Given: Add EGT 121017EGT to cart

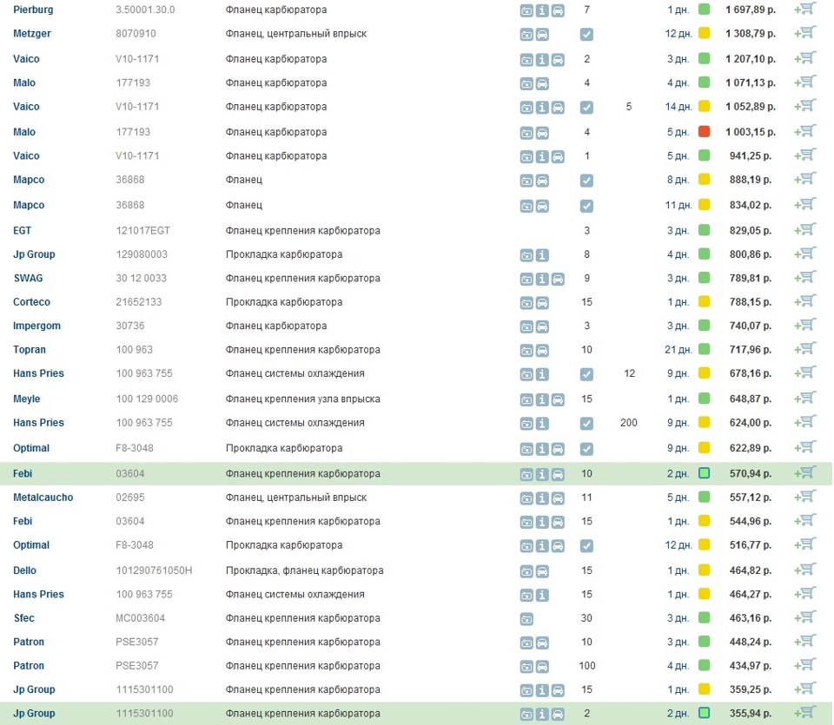Looking at the screenshot, I should tap(805, 229).
